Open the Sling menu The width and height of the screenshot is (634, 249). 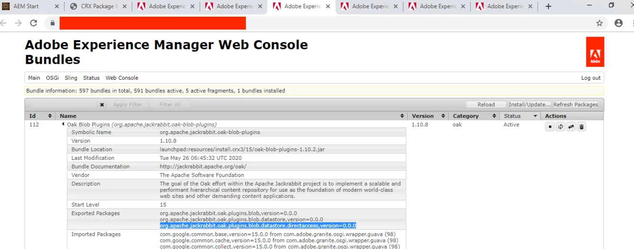point(71,78)
